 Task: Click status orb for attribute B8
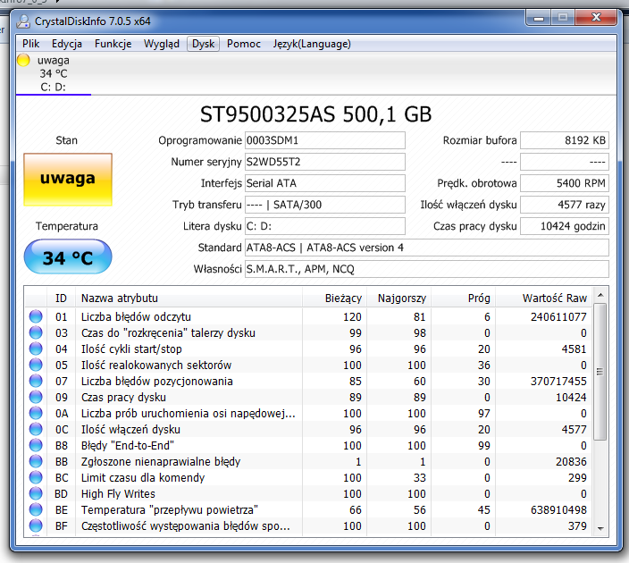pyautogui.click(x=36, y=445)
